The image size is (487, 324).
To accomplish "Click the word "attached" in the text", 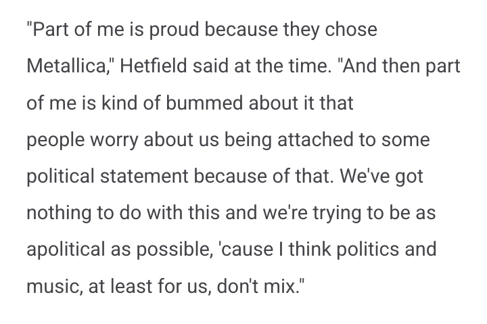I will tap(315, 139).
